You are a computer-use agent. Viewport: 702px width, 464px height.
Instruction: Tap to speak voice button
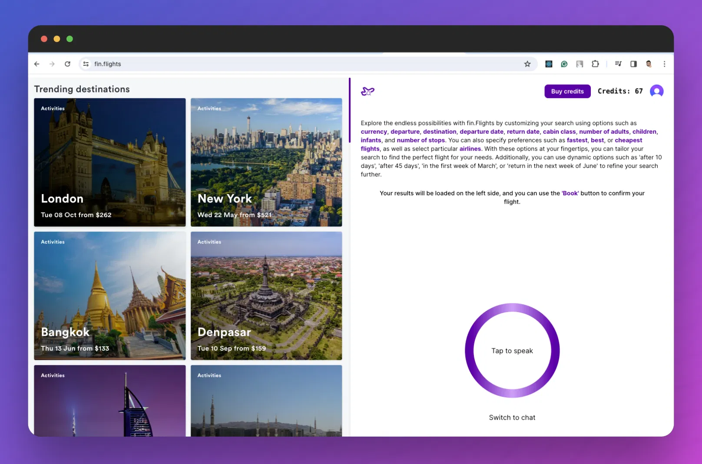click(512, 351)
